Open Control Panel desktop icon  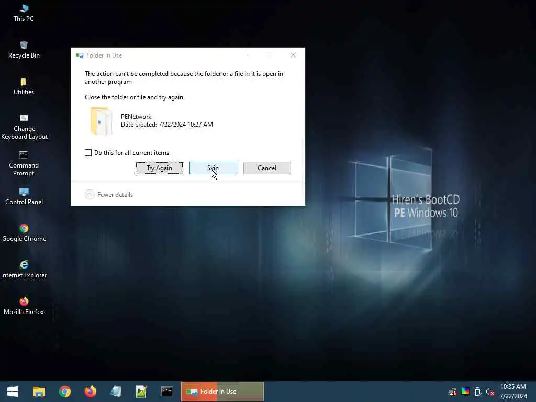click(24, 197)
